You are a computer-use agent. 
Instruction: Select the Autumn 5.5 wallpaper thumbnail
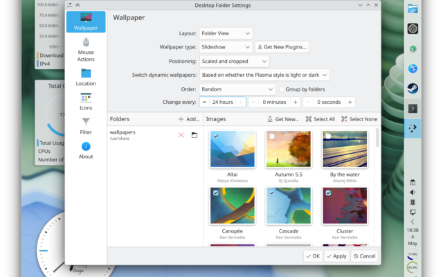pyautogui.click(x=289, y=149)
